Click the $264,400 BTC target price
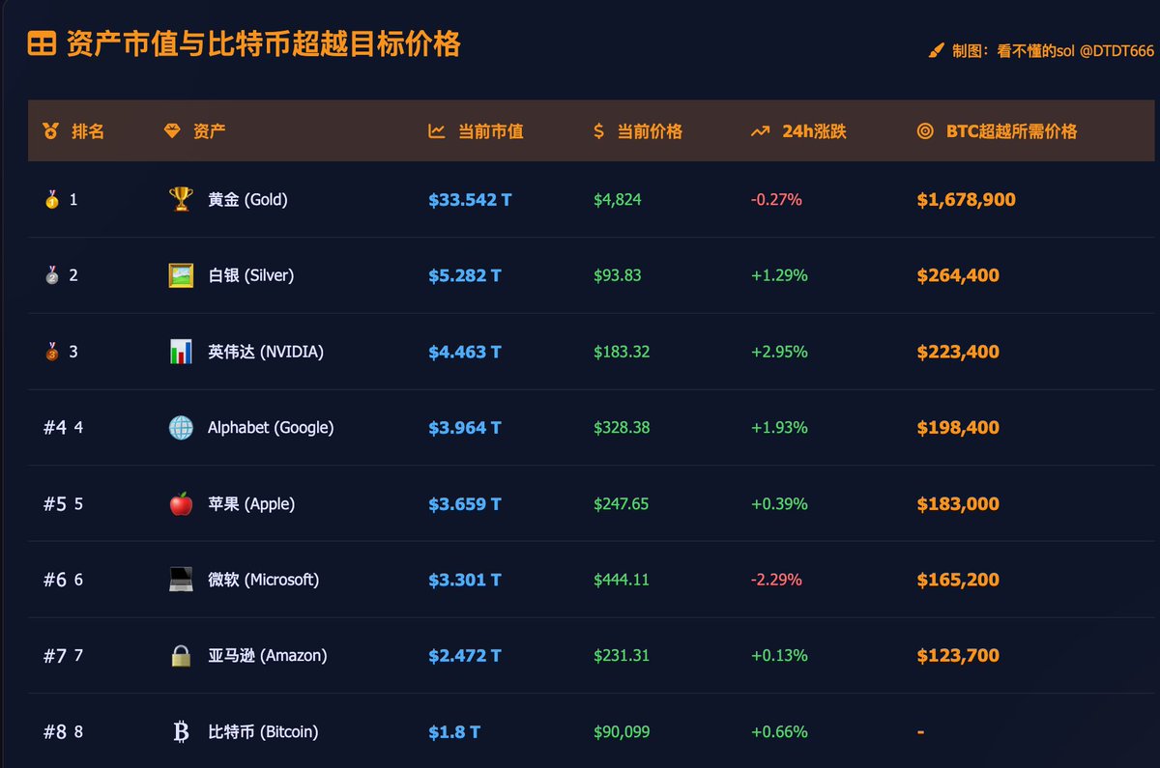 [958, 275]
